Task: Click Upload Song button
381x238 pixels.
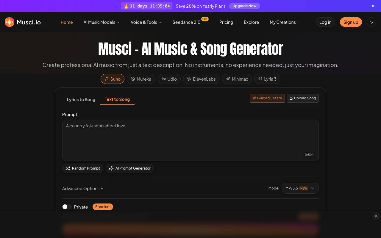Action: point(303,98)
